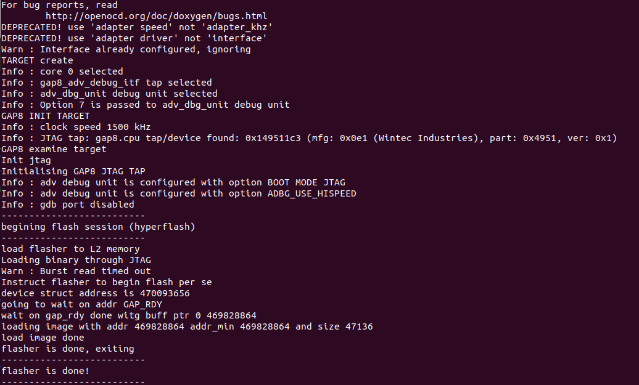This screenshot has width=639, height=385.
Task: Click the final 'flasher is done!' line
Action: [46, 371]
